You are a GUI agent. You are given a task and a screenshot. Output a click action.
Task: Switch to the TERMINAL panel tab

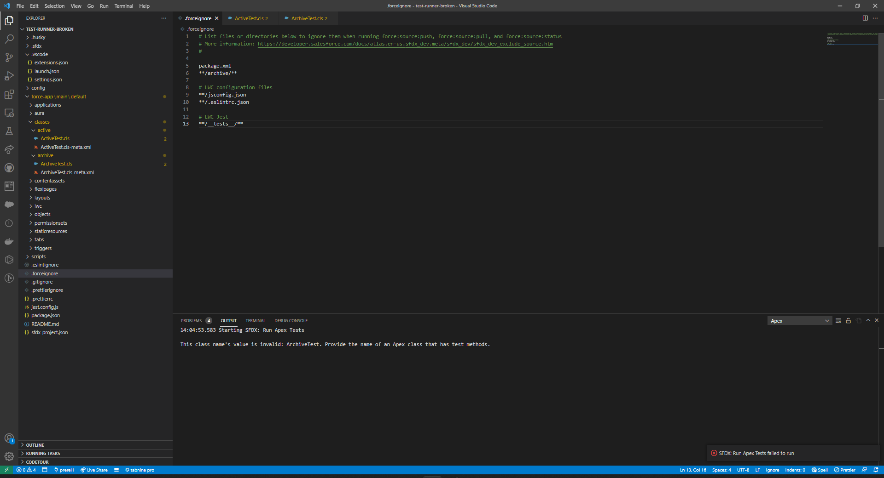click(256, 321)
